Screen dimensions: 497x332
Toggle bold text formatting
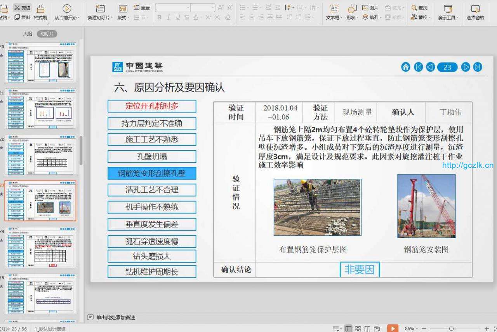tap(159, 17)
